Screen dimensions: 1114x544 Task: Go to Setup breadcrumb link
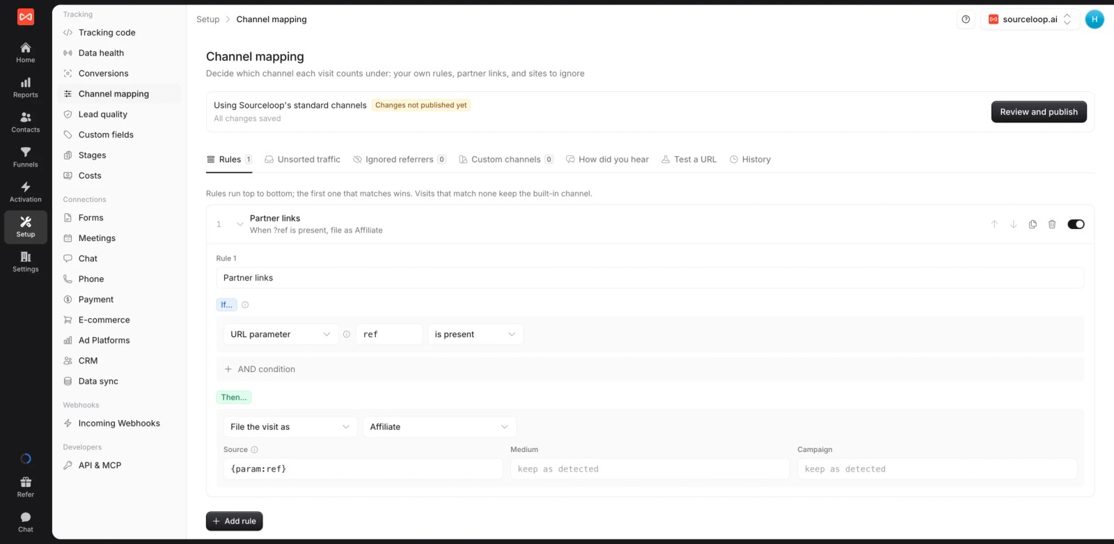[207, 20]
